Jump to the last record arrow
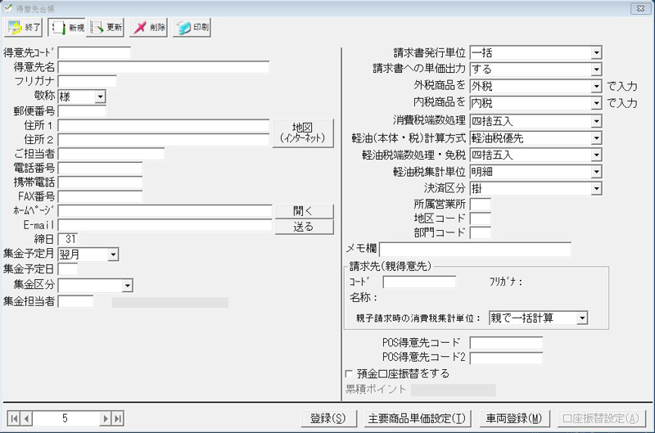655x433 pixels. [x=118, y=418]
